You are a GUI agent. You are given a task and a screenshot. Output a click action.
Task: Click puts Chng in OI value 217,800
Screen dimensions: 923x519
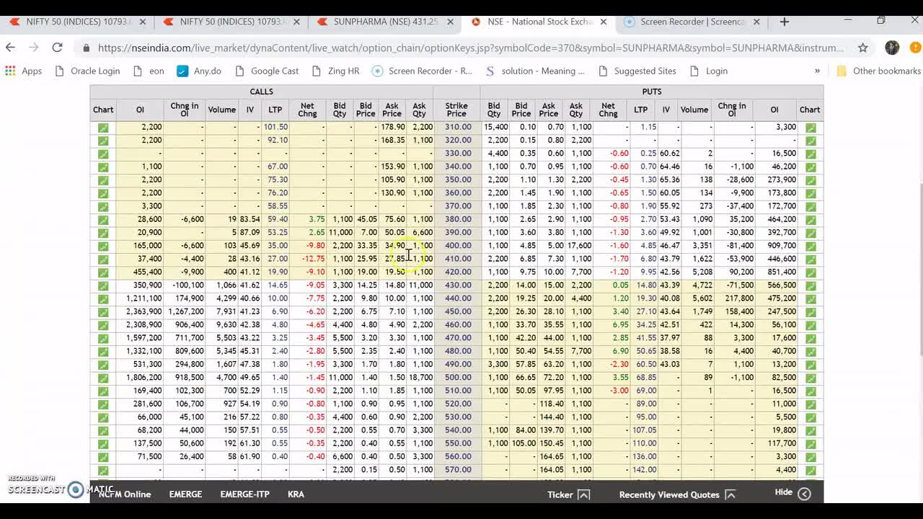pos(739,298)
